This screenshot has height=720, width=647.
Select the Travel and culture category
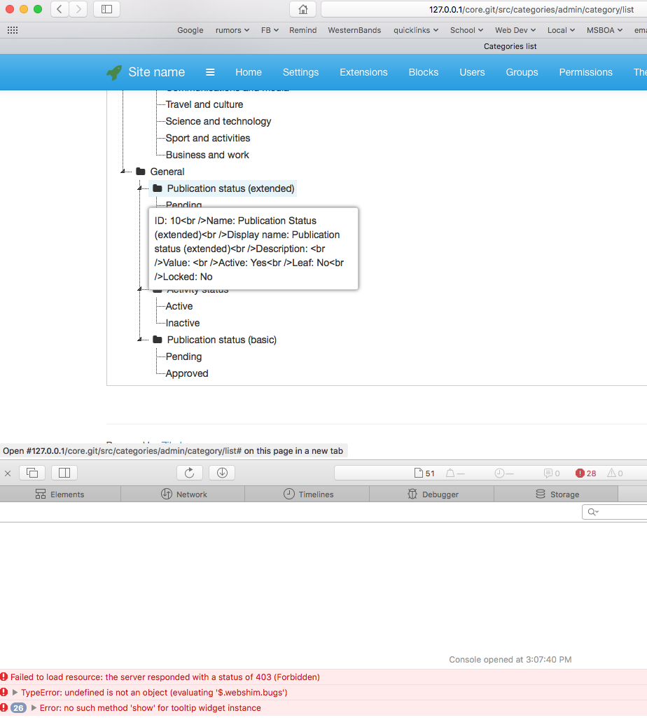pos(204,104)
